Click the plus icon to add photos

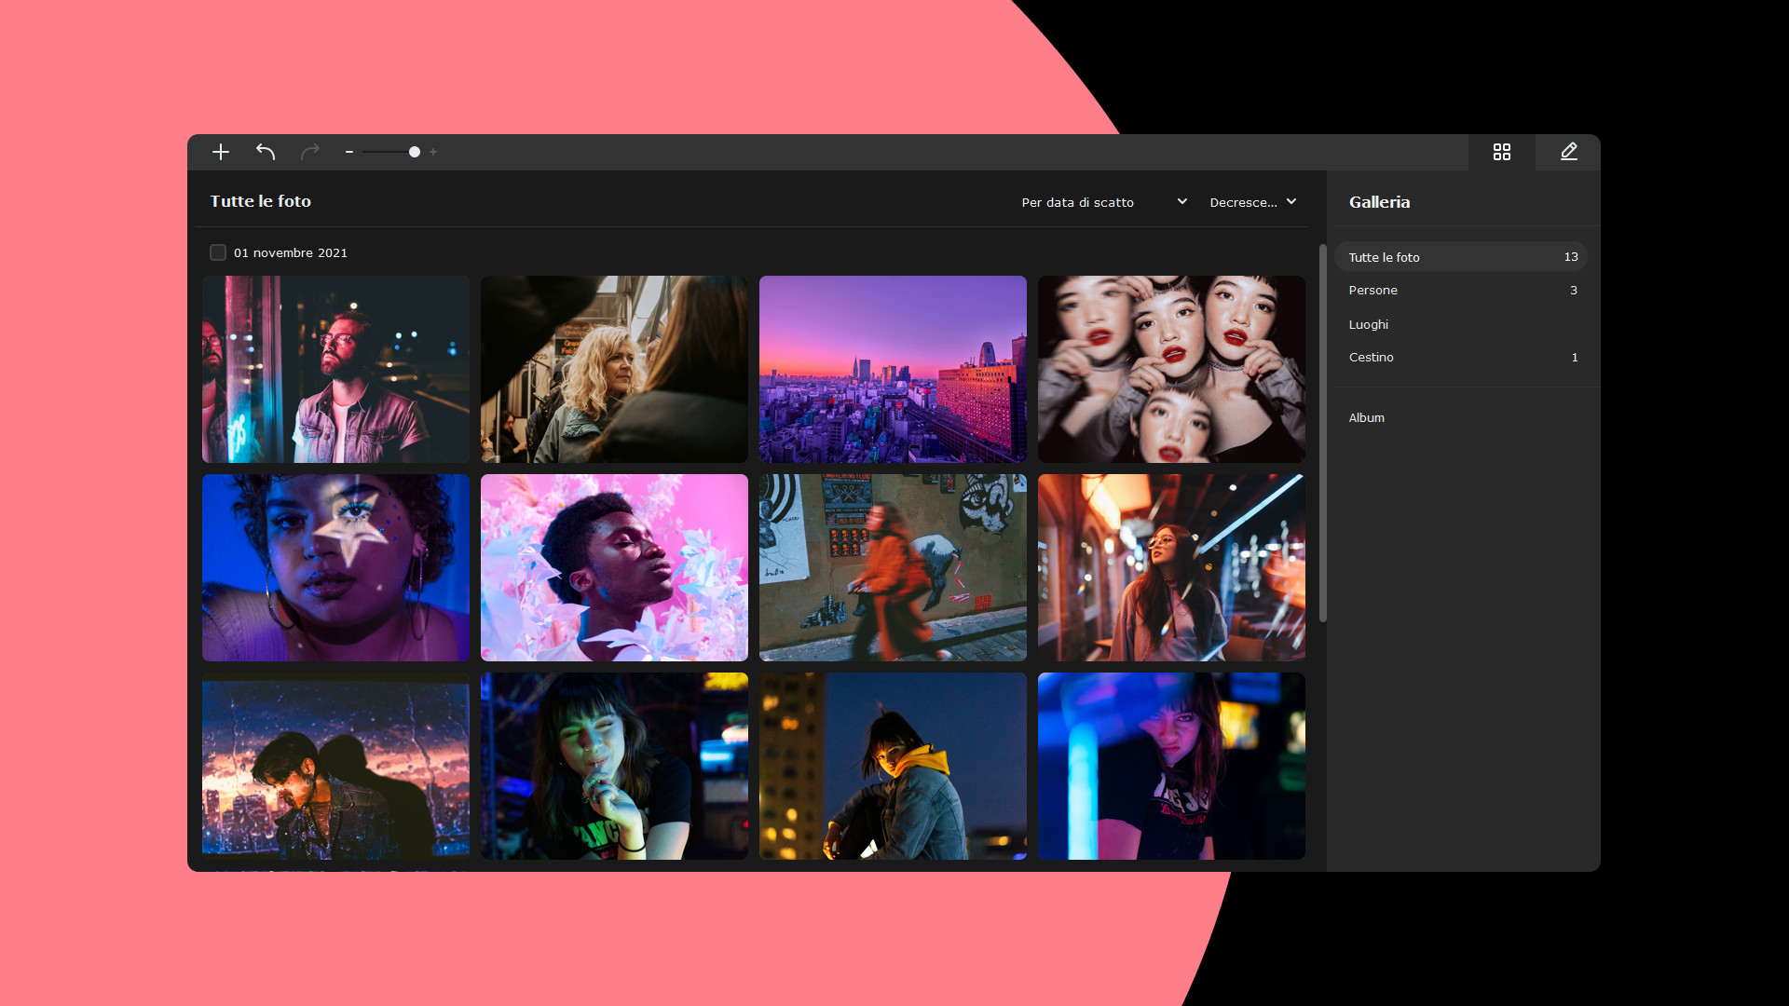[221, 152]
